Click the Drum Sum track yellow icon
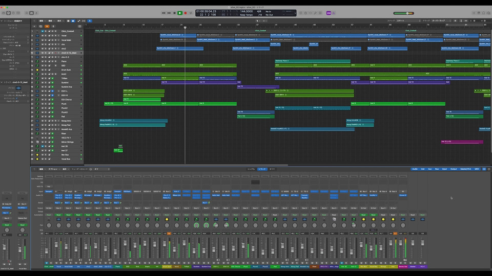 click(37, 70)
